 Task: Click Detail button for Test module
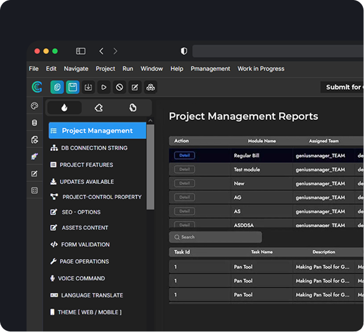tap(185, 169)
